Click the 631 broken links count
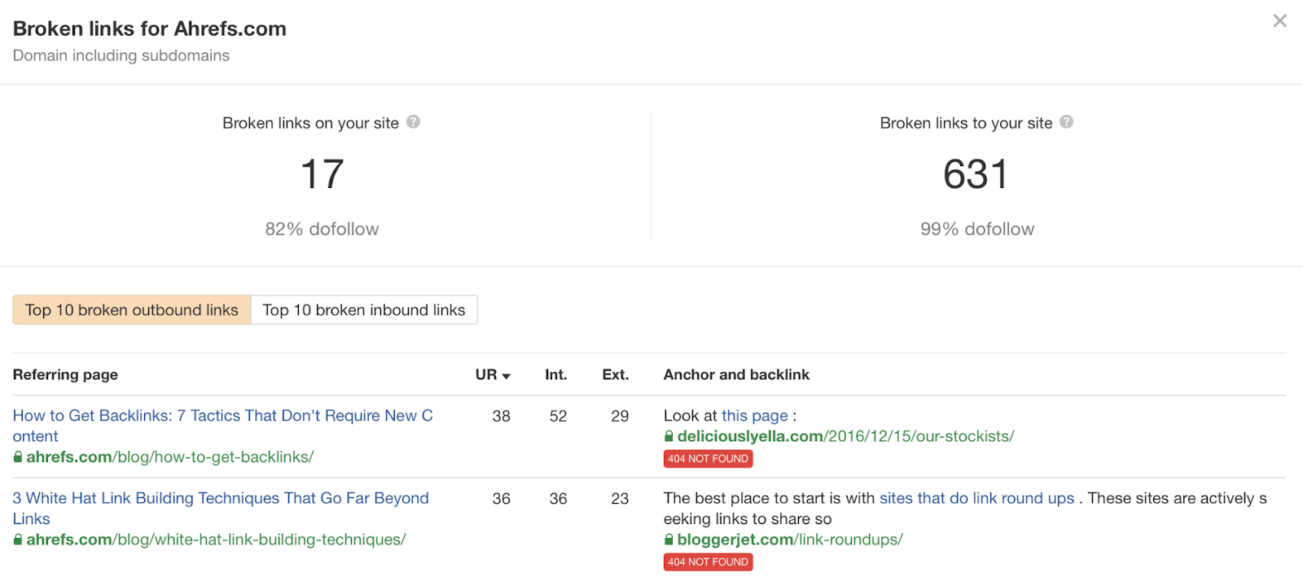1303x577 pixels. click(x=976, y=174)
